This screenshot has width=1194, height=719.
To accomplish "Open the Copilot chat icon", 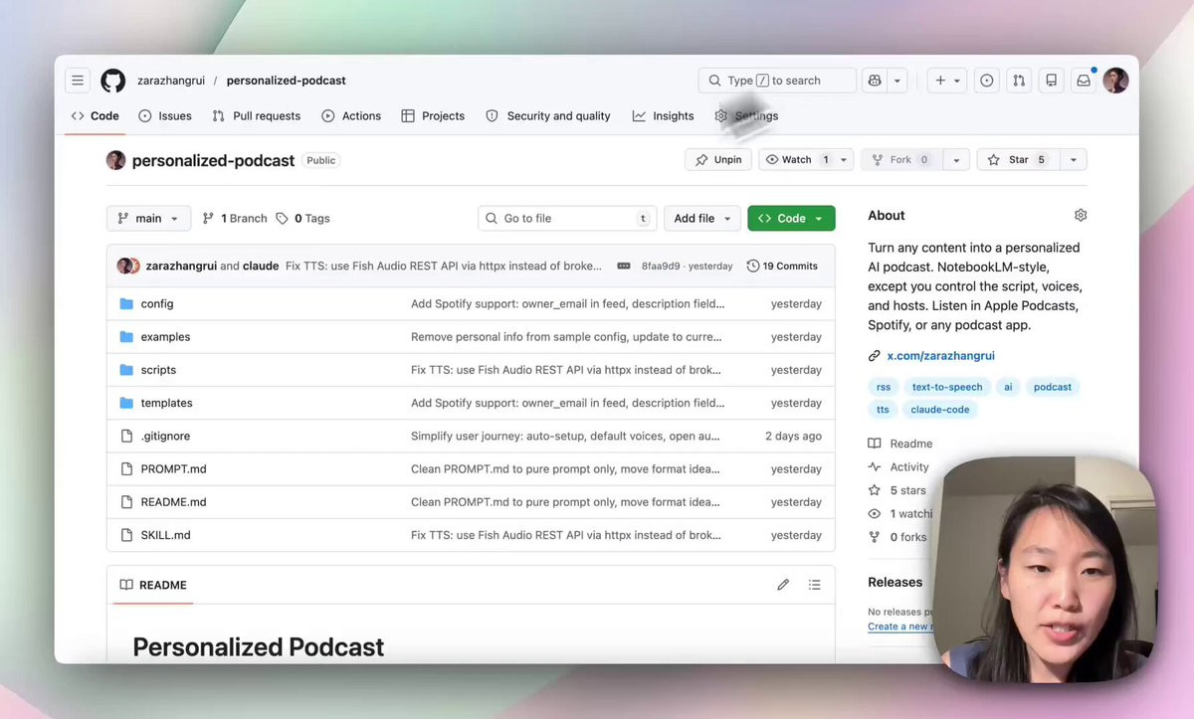I will (875, 81).
